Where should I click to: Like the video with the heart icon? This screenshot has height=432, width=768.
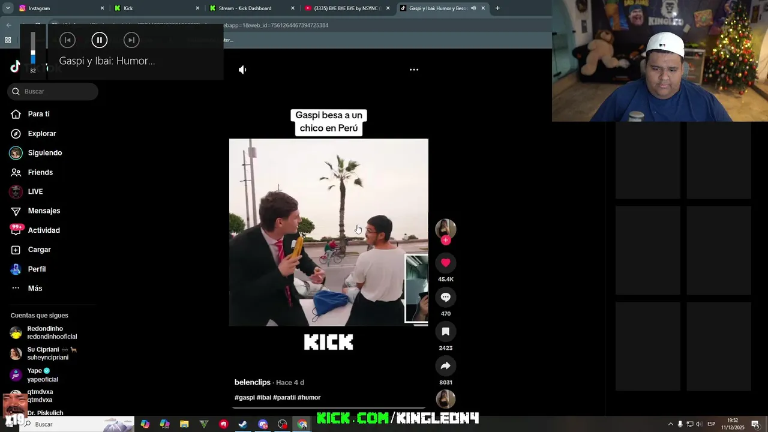[445, 263]
